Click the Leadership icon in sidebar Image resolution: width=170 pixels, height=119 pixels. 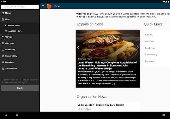[x=3, y=50]
